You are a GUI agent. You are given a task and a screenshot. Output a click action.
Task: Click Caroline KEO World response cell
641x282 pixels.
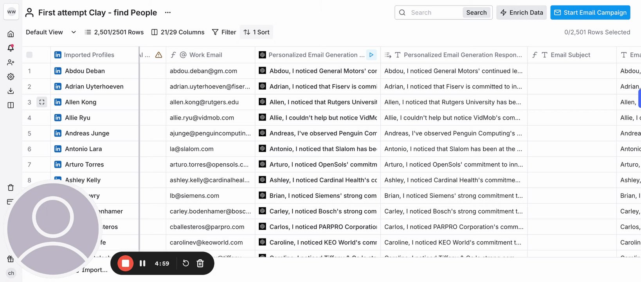(x=454, y=243)
